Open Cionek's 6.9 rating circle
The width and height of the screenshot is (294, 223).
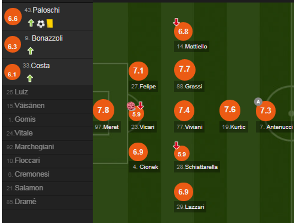click(138, 152)
